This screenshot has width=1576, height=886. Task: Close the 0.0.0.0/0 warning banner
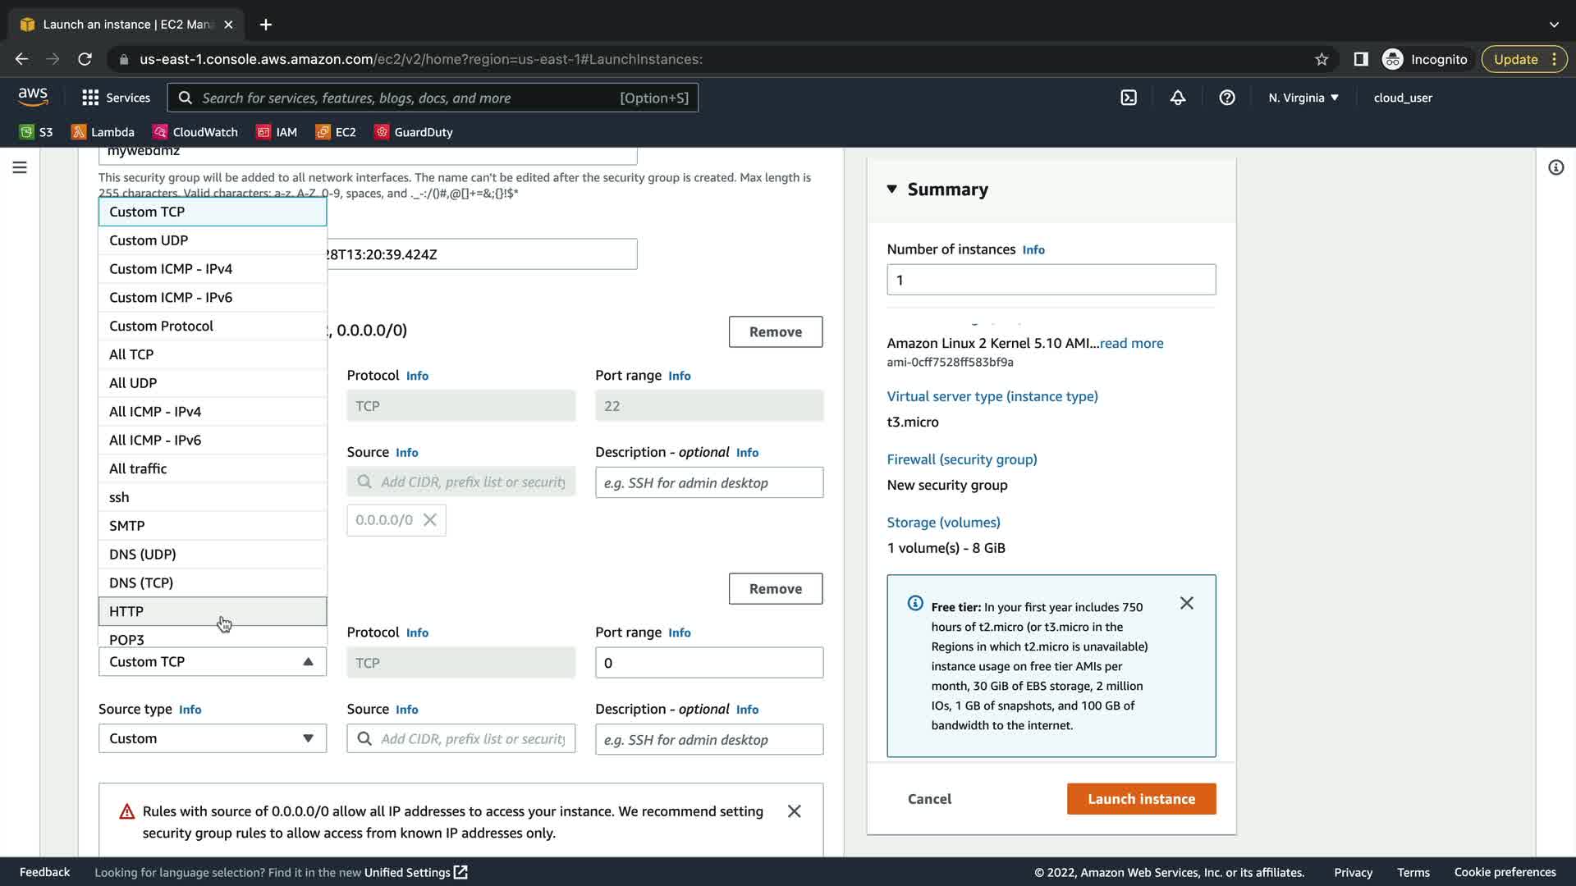coord(794,811)
